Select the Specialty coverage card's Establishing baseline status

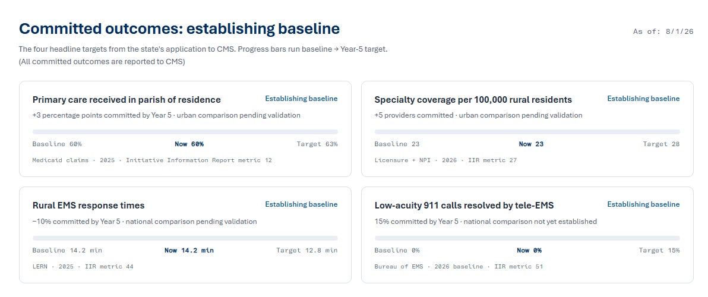click(x=643, y=99)
